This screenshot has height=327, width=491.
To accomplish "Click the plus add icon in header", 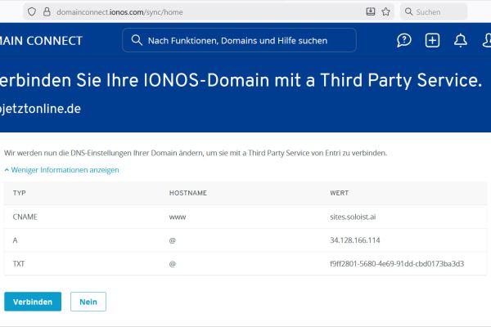I will 432,40.
